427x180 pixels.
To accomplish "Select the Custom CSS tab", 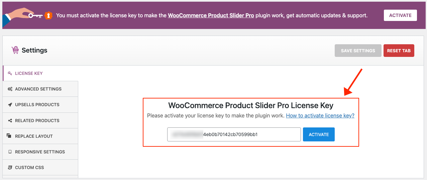I will tap(29, 168).
